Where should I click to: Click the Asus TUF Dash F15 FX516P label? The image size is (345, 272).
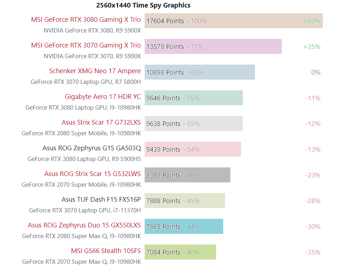[101, 200]
